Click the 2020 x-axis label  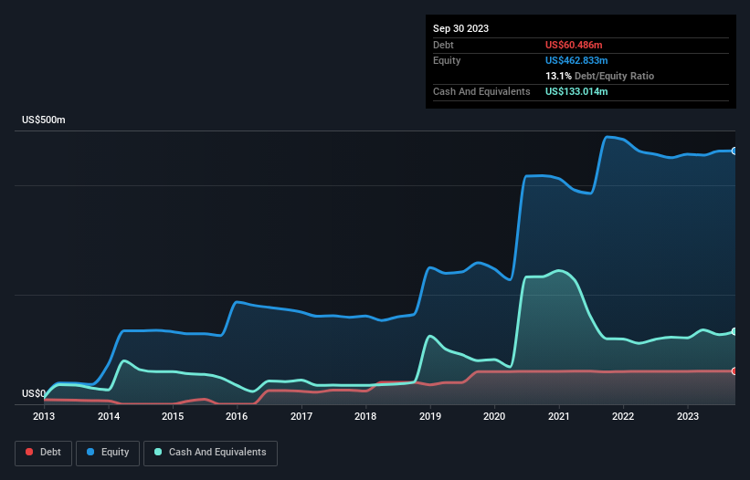pos(494,416)
